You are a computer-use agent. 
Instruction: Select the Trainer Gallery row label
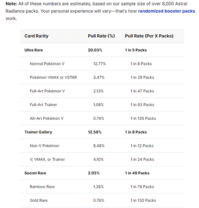pos(38,132)
